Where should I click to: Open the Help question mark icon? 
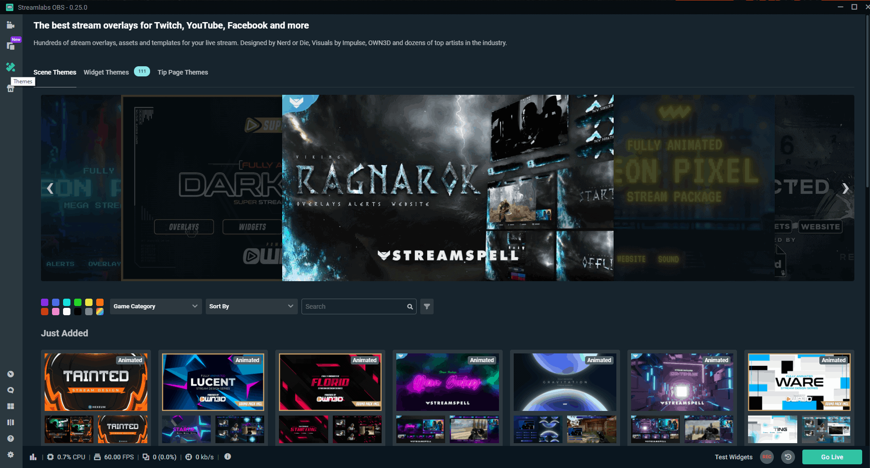point(11,438)
